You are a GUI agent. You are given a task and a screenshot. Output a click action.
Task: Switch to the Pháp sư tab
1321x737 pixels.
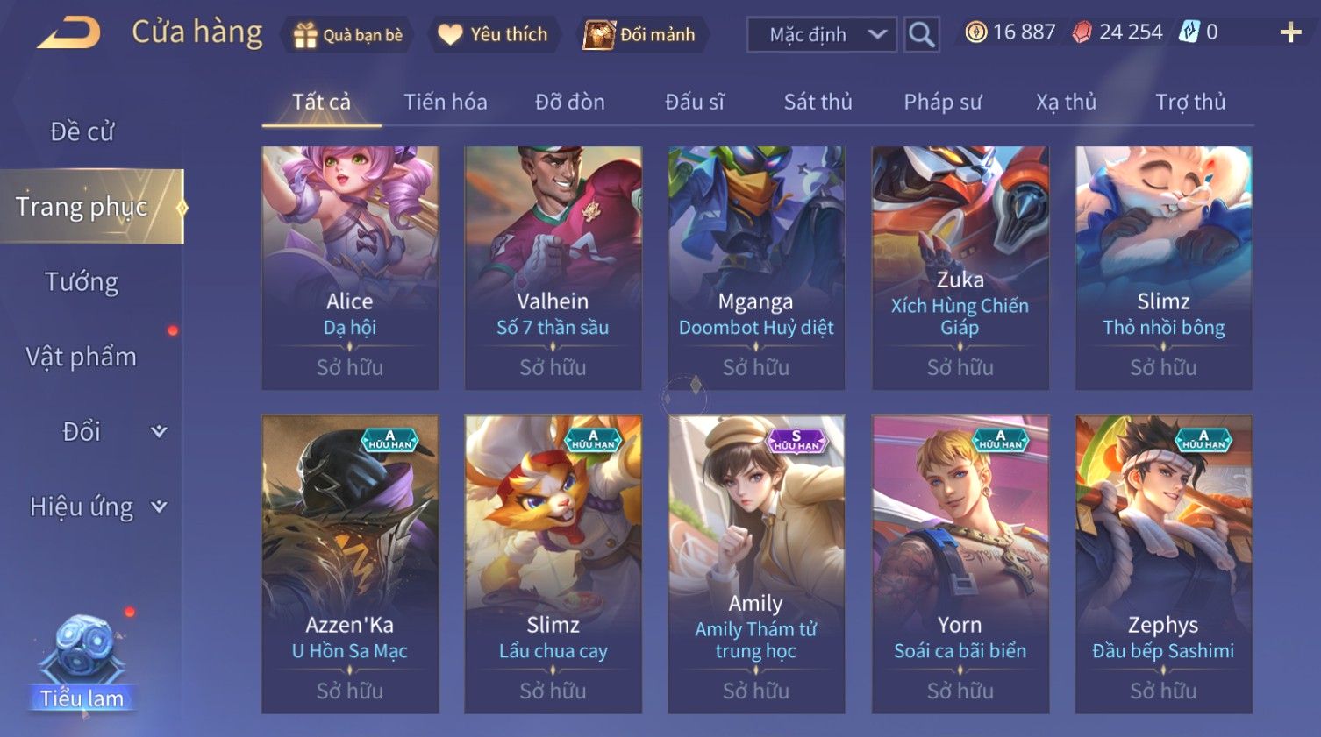pyautogui.click(x=943, y=103)
